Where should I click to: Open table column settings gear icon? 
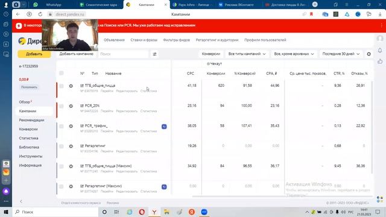coord(369,54)
